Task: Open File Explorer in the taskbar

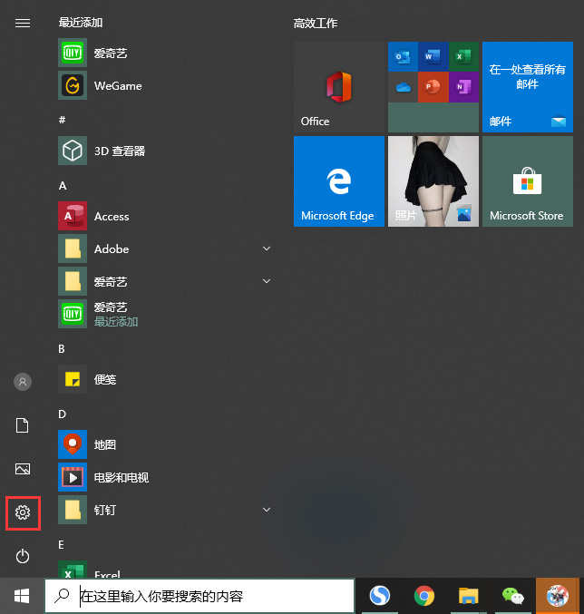Action: (469, 596)
